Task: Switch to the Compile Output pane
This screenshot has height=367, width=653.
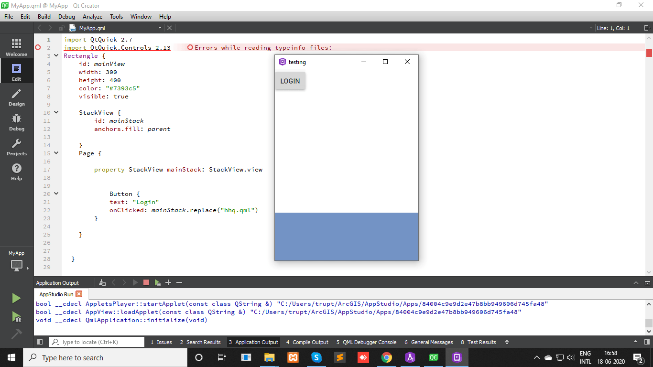Action: (307, 342)
